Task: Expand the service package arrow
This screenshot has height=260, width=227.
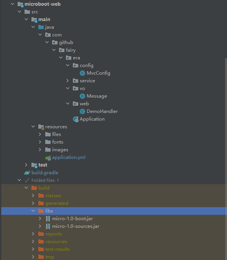Action: coord(67,80)
